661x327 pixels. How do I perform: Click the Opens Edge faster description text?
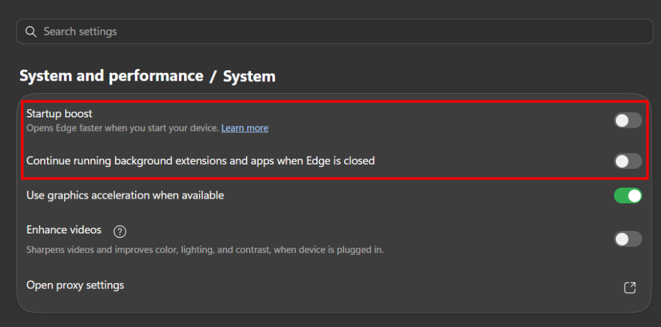[123, 128]
